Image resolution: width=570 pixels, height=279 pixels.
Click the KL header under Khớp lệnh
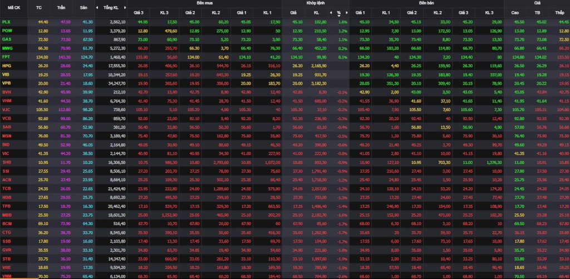tap(316, 13)
